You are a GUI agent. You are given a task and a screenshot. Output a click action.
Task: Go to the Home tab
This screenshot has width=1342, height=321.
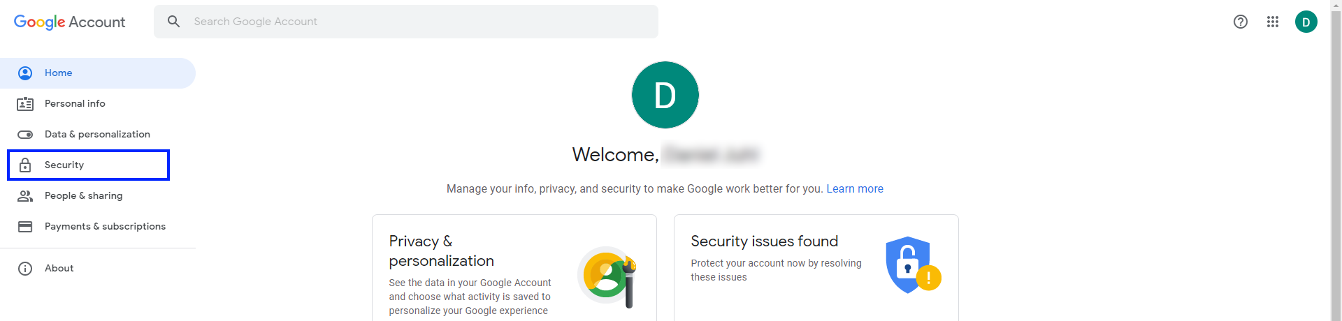coord(59,73)
